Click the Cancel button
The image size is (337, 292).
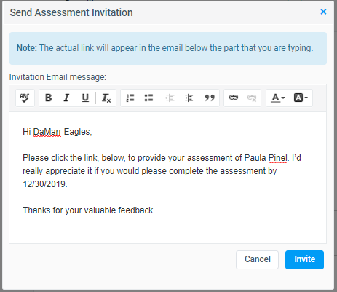pyautogui.click(x=257, y=260)
